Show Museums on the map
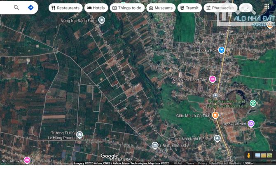276x169 pixels. [x=160, y=8]
